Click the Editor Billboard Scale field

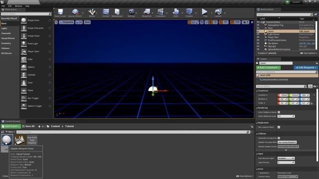click(286, 116)
